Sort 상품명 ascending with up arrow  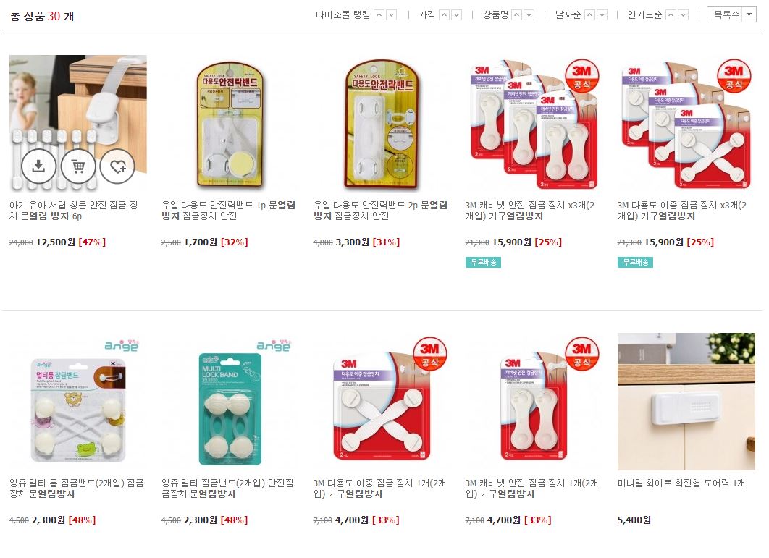click(517, 15)
